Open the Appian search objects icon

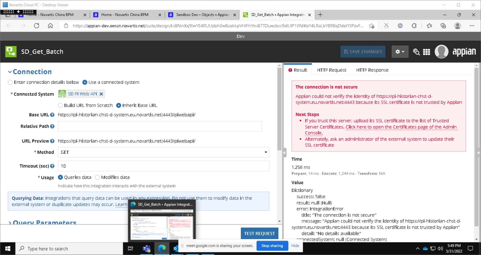click(x=416, y=52)
